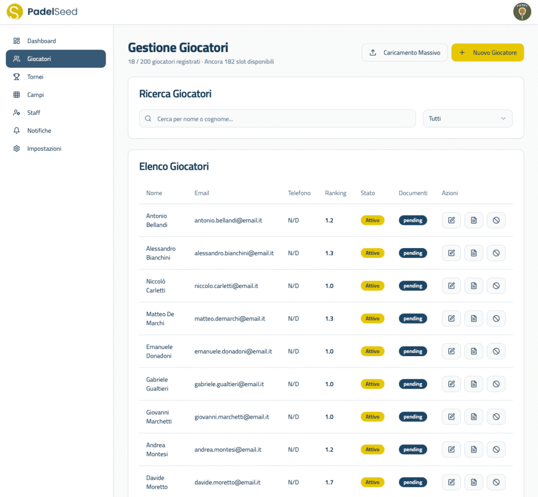Click edit icon for Giovanni Marchetti
The width and height of the screenshot is (538, 497).
451,417
